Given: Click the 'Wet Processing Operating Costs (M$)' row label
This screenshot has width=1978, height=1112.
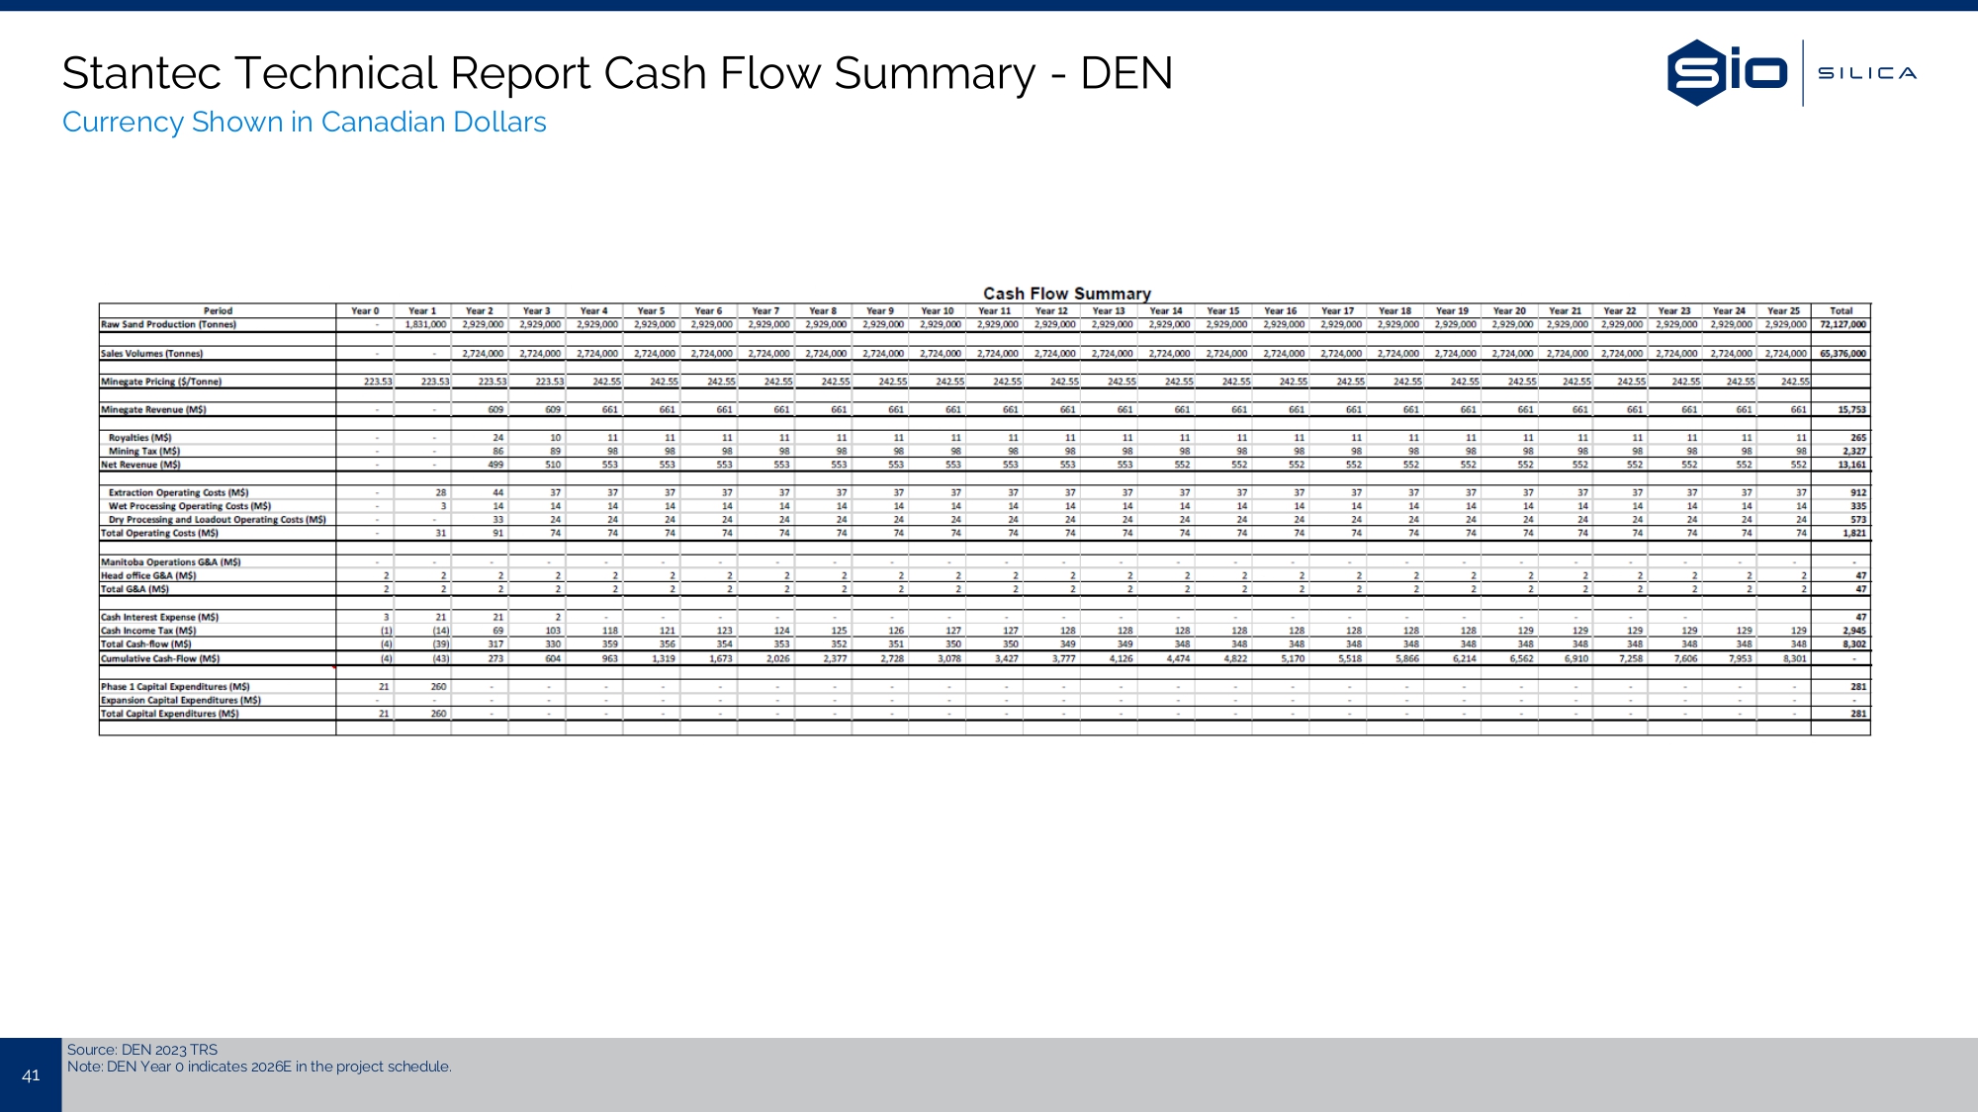Looking at the screenshot, I should tap(190, 506).
